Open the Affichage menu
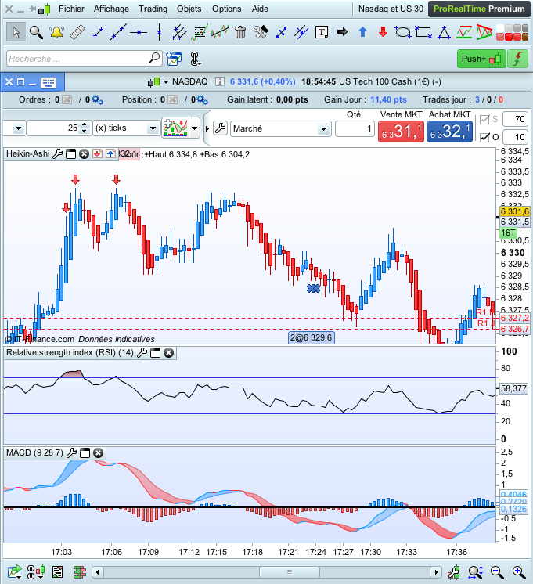Screen dimensions: 533x584 click(x=111, y=9)
